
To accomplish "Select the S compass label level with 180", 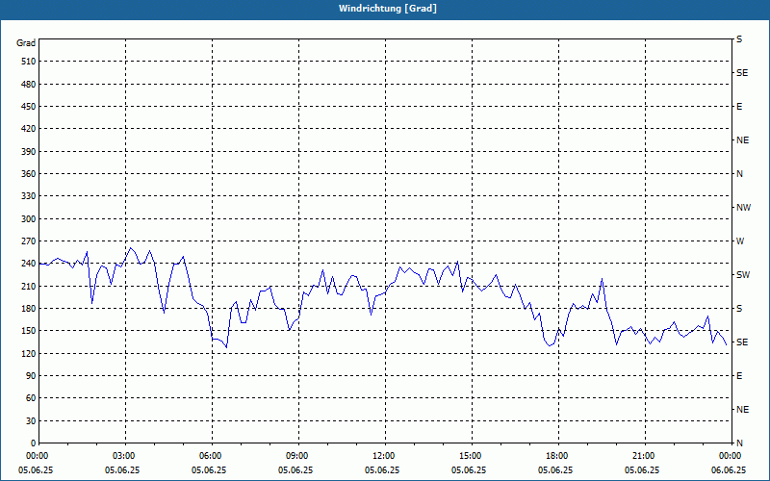I will pos(739,309).
